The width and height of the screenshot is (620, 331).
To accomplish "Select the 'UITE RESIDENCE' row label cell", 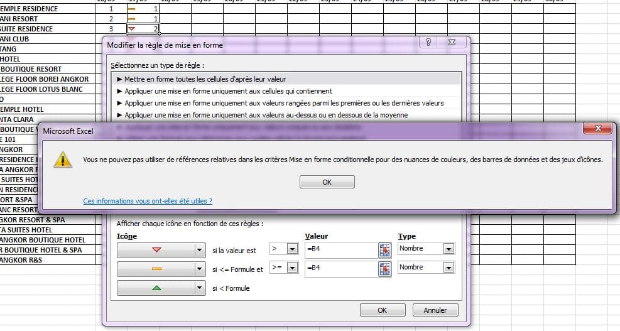I will pyautogui.click(x=48, y=29).
